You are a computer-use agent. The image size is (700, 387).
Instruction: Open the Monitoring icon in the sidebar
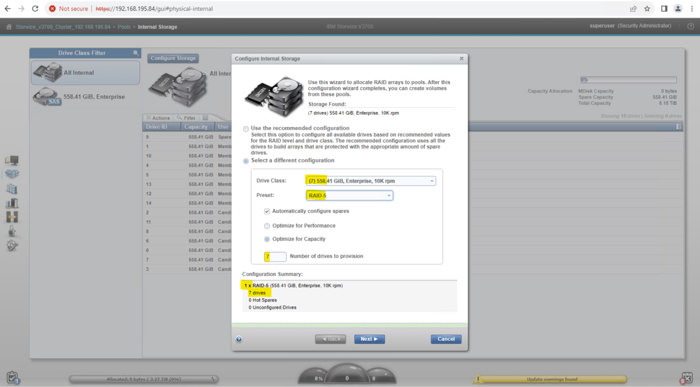(12, 160)
